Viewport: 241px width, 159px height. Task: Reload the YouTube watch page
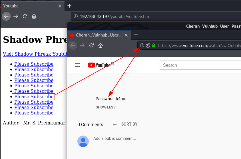91,45
